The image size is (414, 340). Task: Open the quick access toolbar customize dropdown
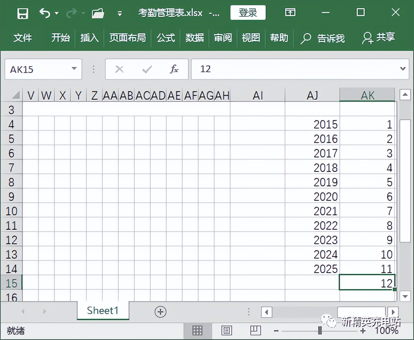click(x=119, y=13)
